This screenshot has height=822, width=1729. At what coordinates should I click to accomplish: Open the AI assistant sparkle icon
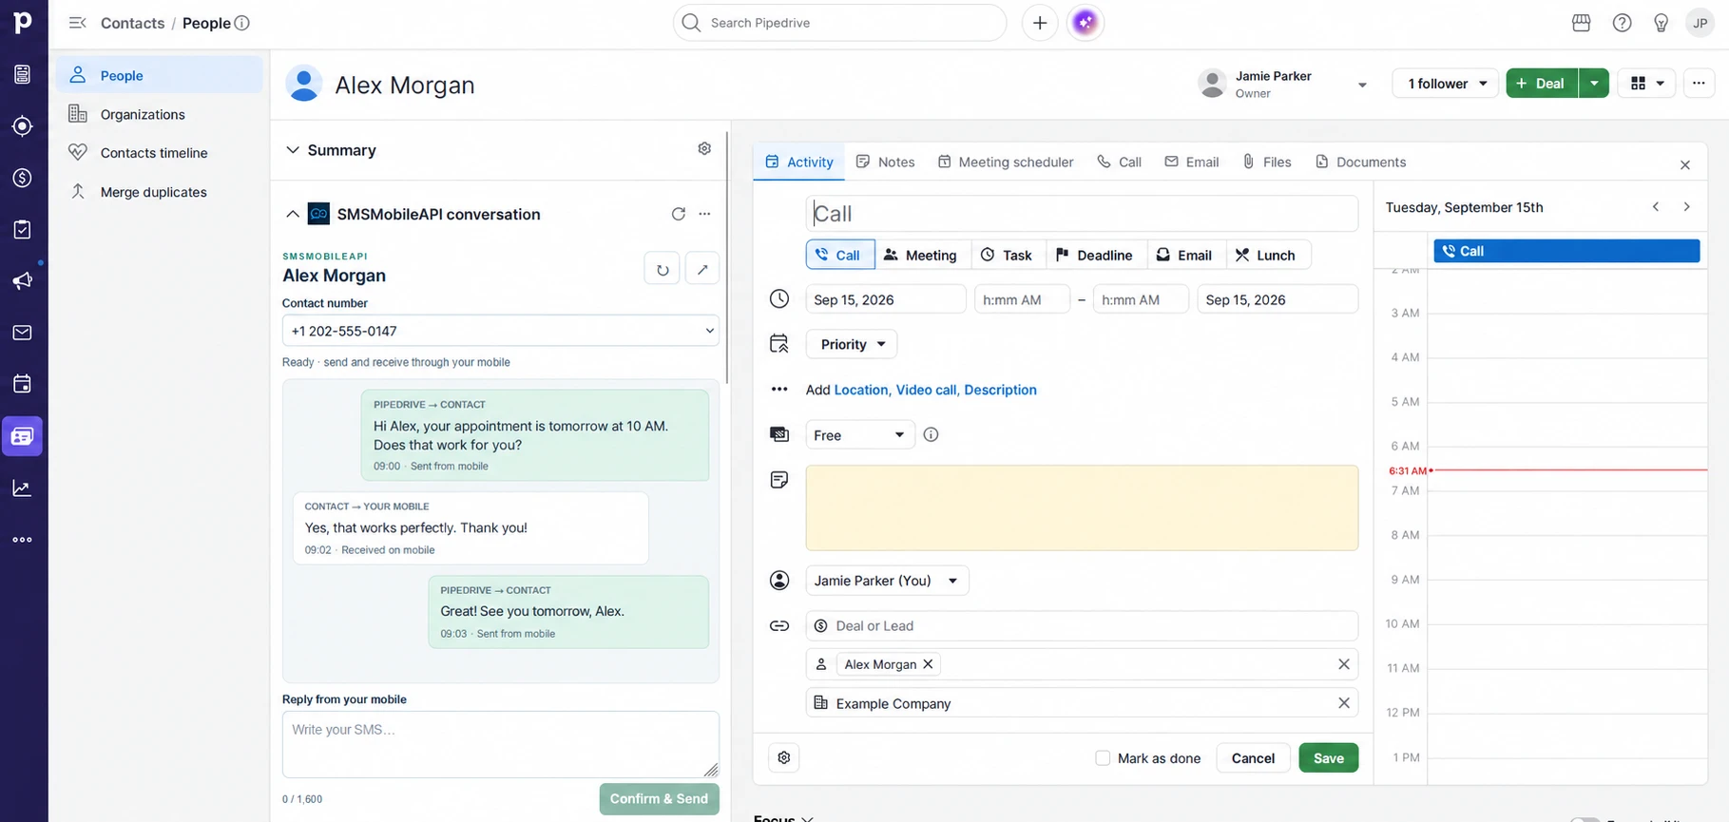1085,23
